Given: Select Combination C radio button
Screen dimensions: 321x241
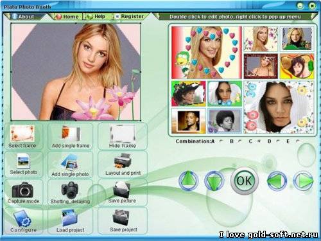Looking at the screenshot, I should (x=259, y=141).
